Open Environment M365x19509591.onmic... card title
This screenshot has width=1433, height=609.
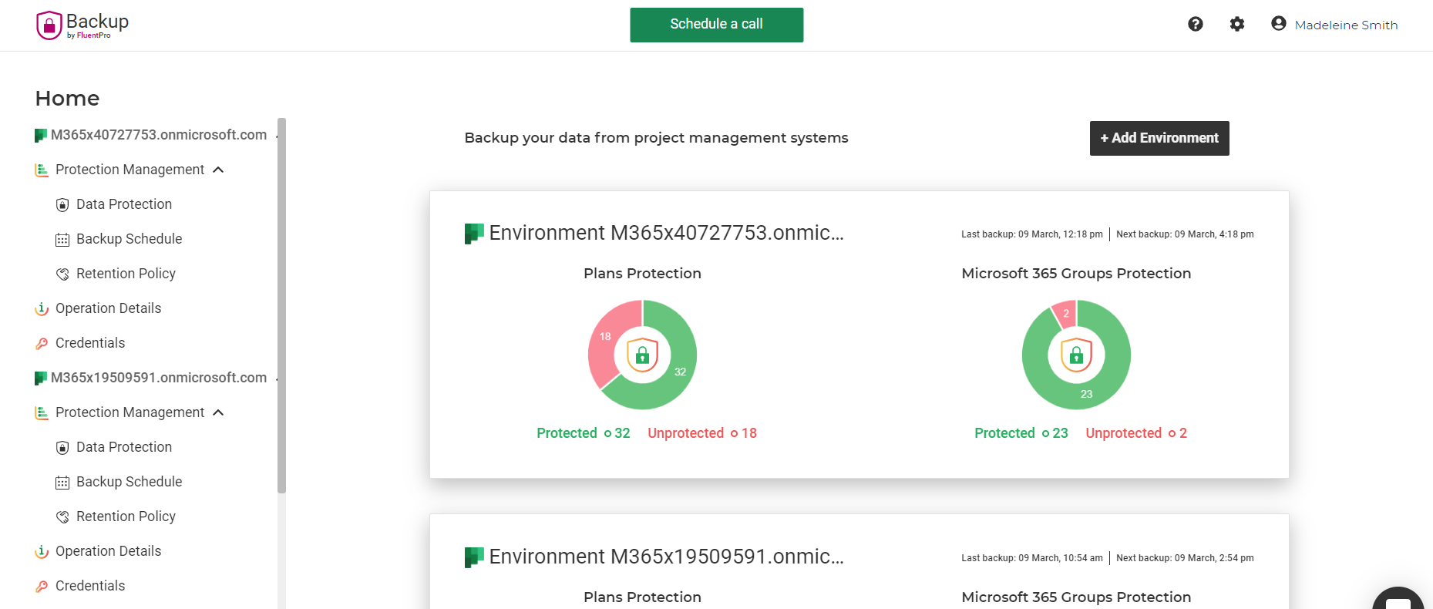pyautogui.click(x=666, y=557)
